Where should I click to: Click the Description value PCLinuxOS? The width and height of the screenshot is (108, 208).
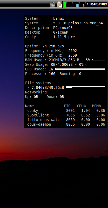(63, 28)
